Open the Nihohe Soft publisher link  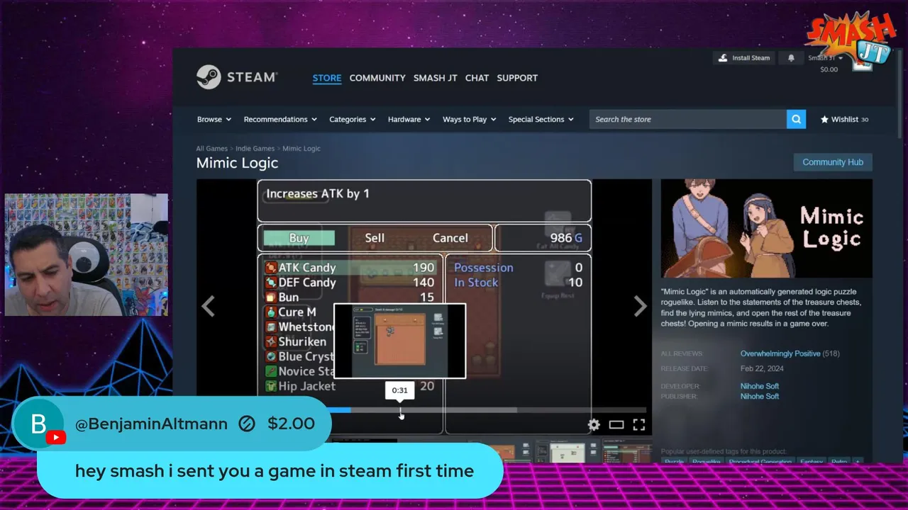(760, 396)
